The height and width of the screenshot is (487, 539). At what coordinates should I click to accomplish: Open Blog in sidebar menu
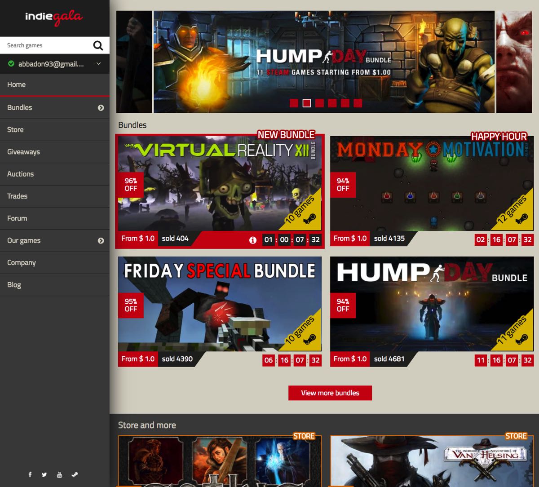55,285
